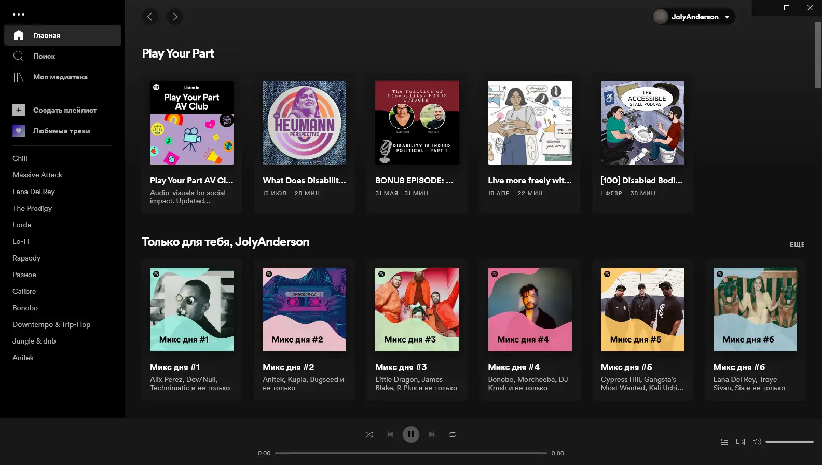Open the Lana Del Rey playlist
Image resolution: width=822 pixels, height=465 pixels.
(34, 192)
